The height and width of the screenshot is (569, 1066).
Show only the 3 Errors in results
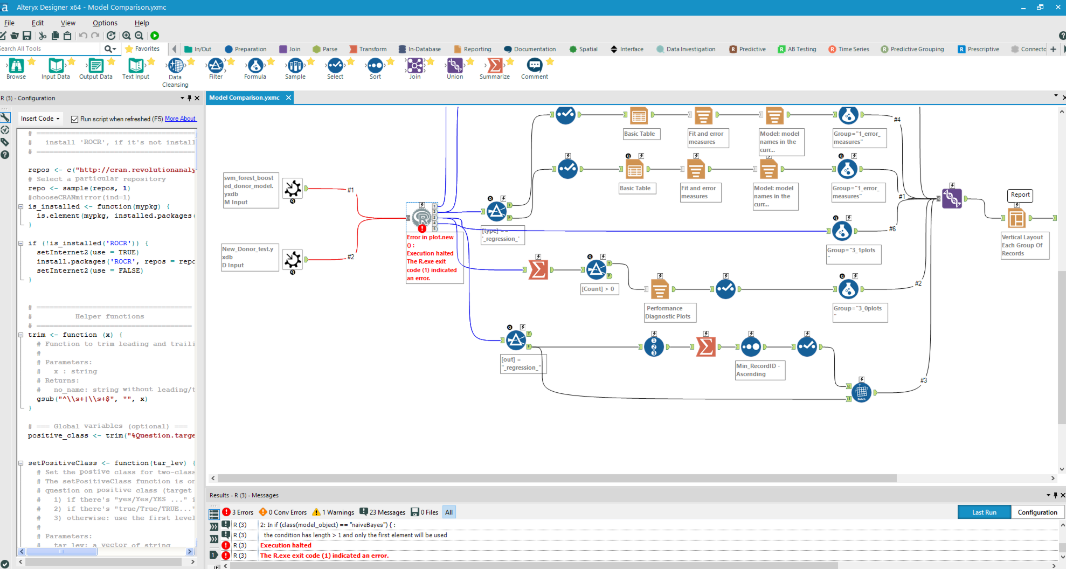(x=238, y=512)
